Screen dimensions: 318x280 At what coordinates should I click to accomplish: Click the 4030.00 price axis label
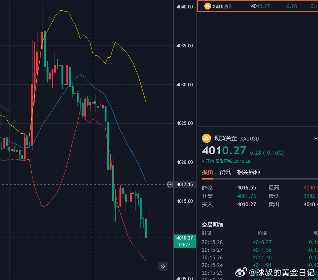[x=184, y=84]
